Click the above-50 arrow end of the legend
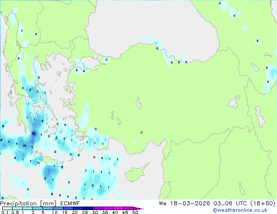This screenshot has width=277, height=214. coord(138,208)
